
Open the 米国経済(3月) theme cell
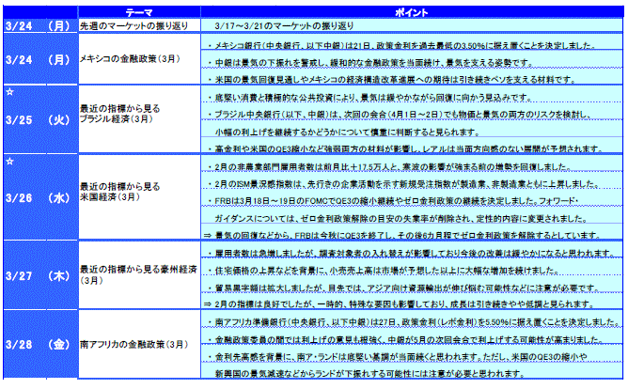coord(117,198)
